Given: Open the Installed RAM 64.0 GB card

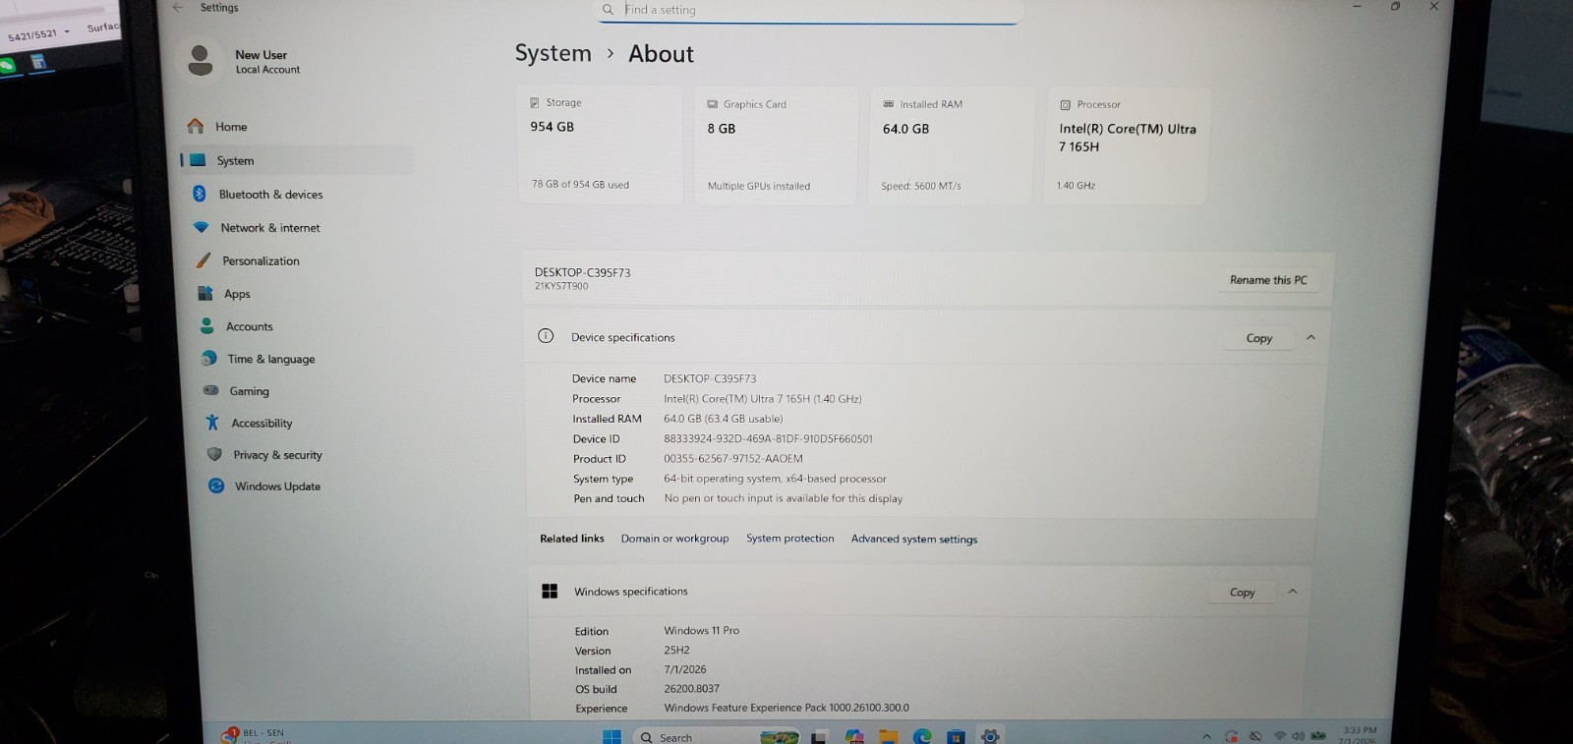Looking at the screenshot, I should coord(952,145).
